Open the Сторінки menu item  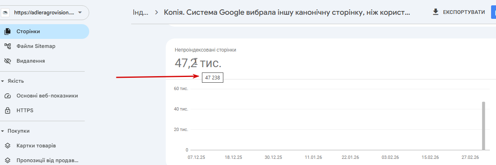coord(28,32)
